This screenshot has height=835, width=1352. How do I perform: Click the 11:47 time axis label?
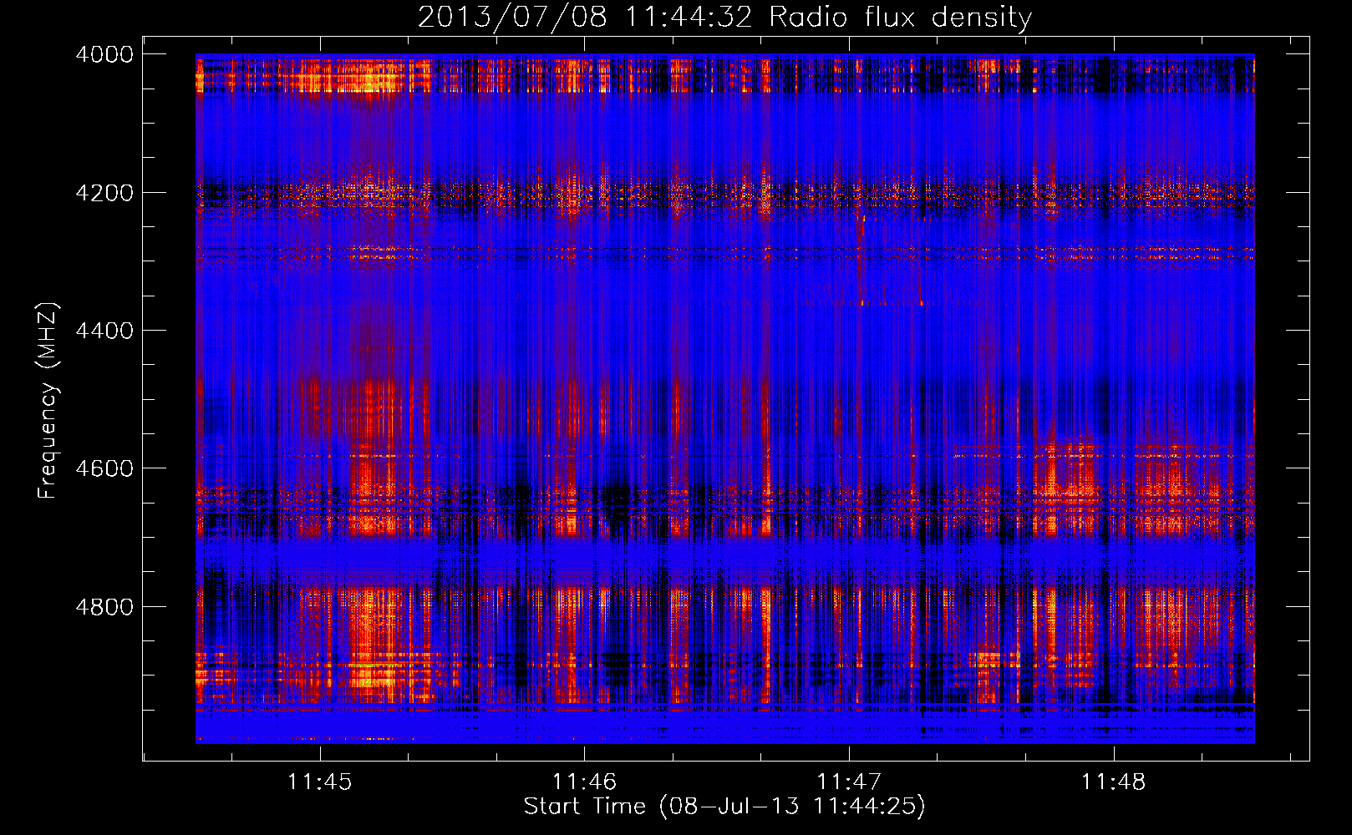849,782
